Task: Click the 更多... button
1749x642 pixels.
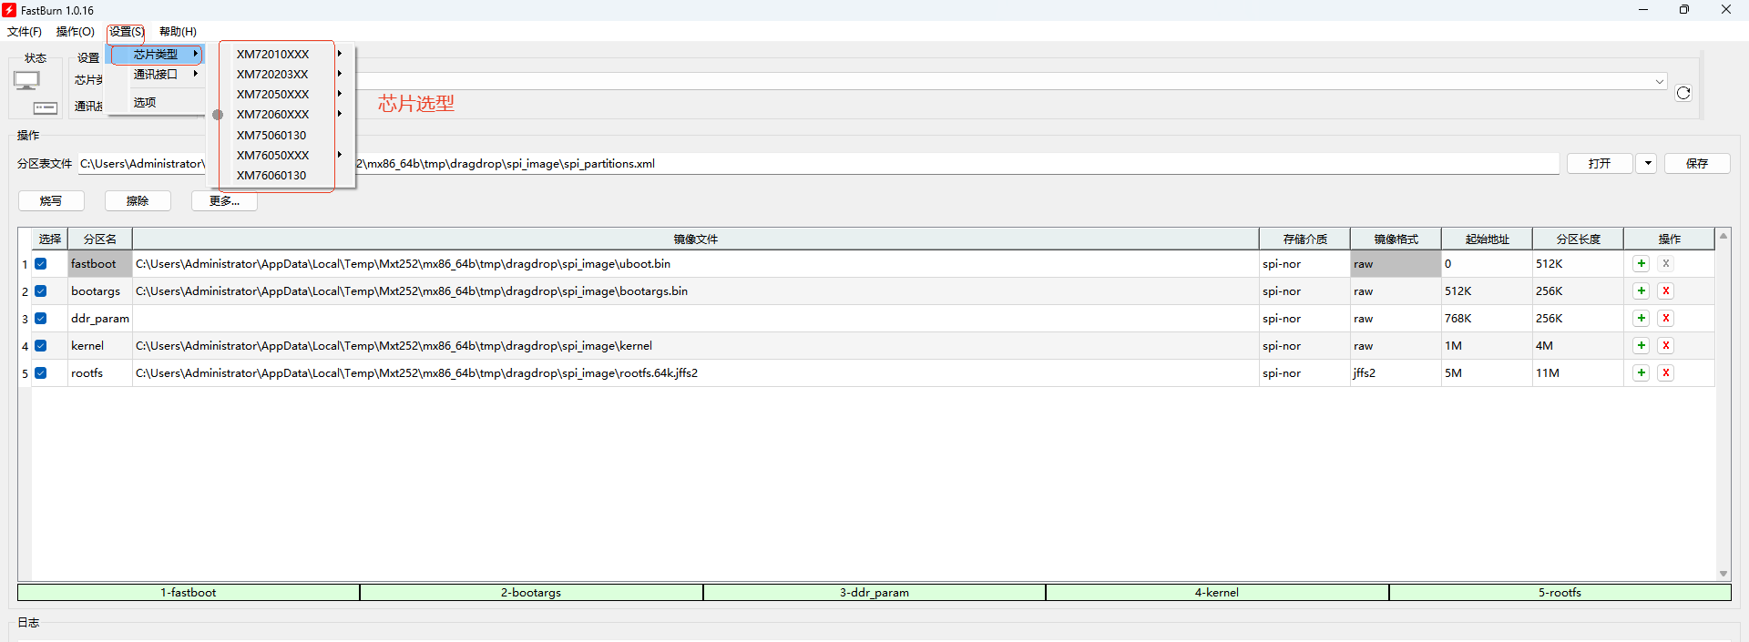Action: coord(224,201)
